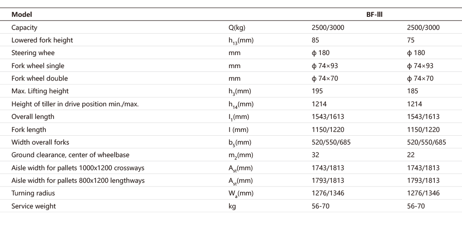This screenshot has width=462, height=237.
Task: Click the lifting height value 185
Action: 412,91
